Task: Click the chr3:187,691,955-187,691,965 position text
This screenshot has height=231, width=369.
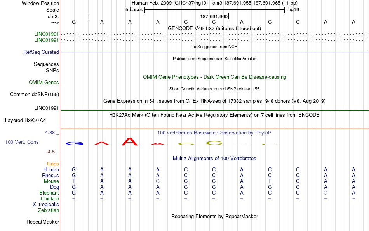Action: tap(255, 3)
